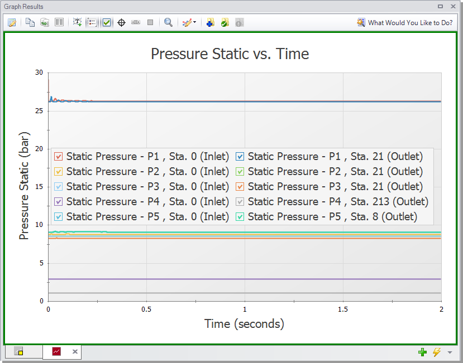Click the chart title Pressure Static vs. Time
The height and width of the screenshot is (363, 463).
(x=230, y=54)
